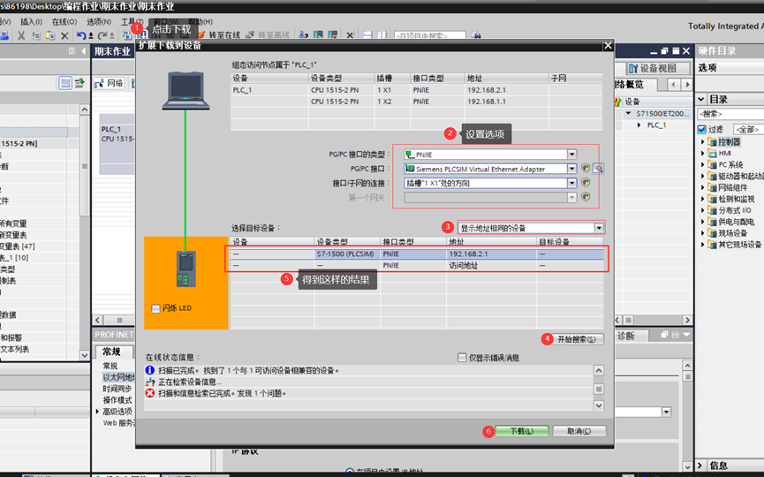Click the Undo arrow icon
The width and height of the screenshot is (764, 477).
pyautogui.click(x=81, y=35)
